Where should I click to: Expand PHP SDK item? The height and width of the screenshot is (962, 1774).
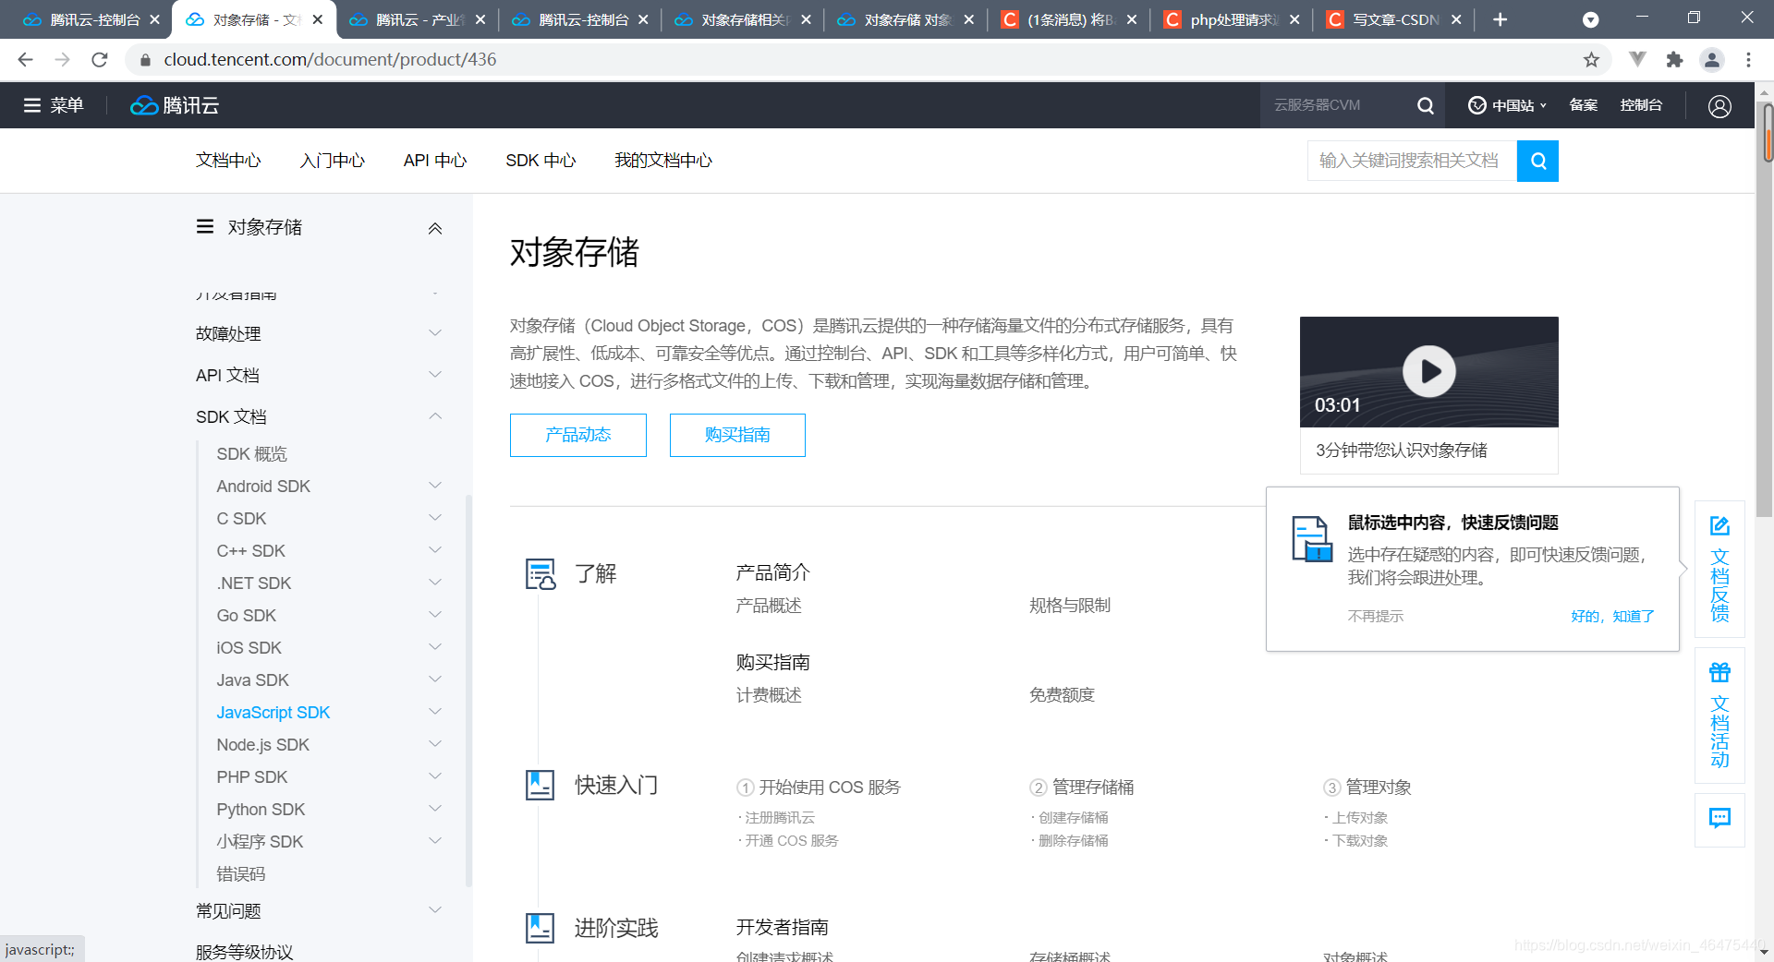coord(435,776)
